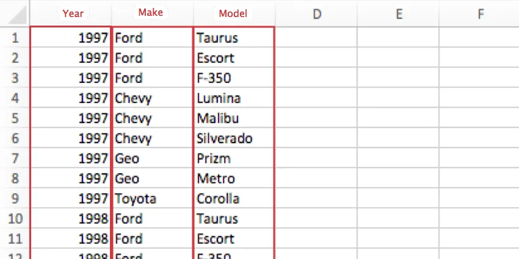
Task: Select the Lumina cell
Action: pyautogui.click(x=219, y=98)
